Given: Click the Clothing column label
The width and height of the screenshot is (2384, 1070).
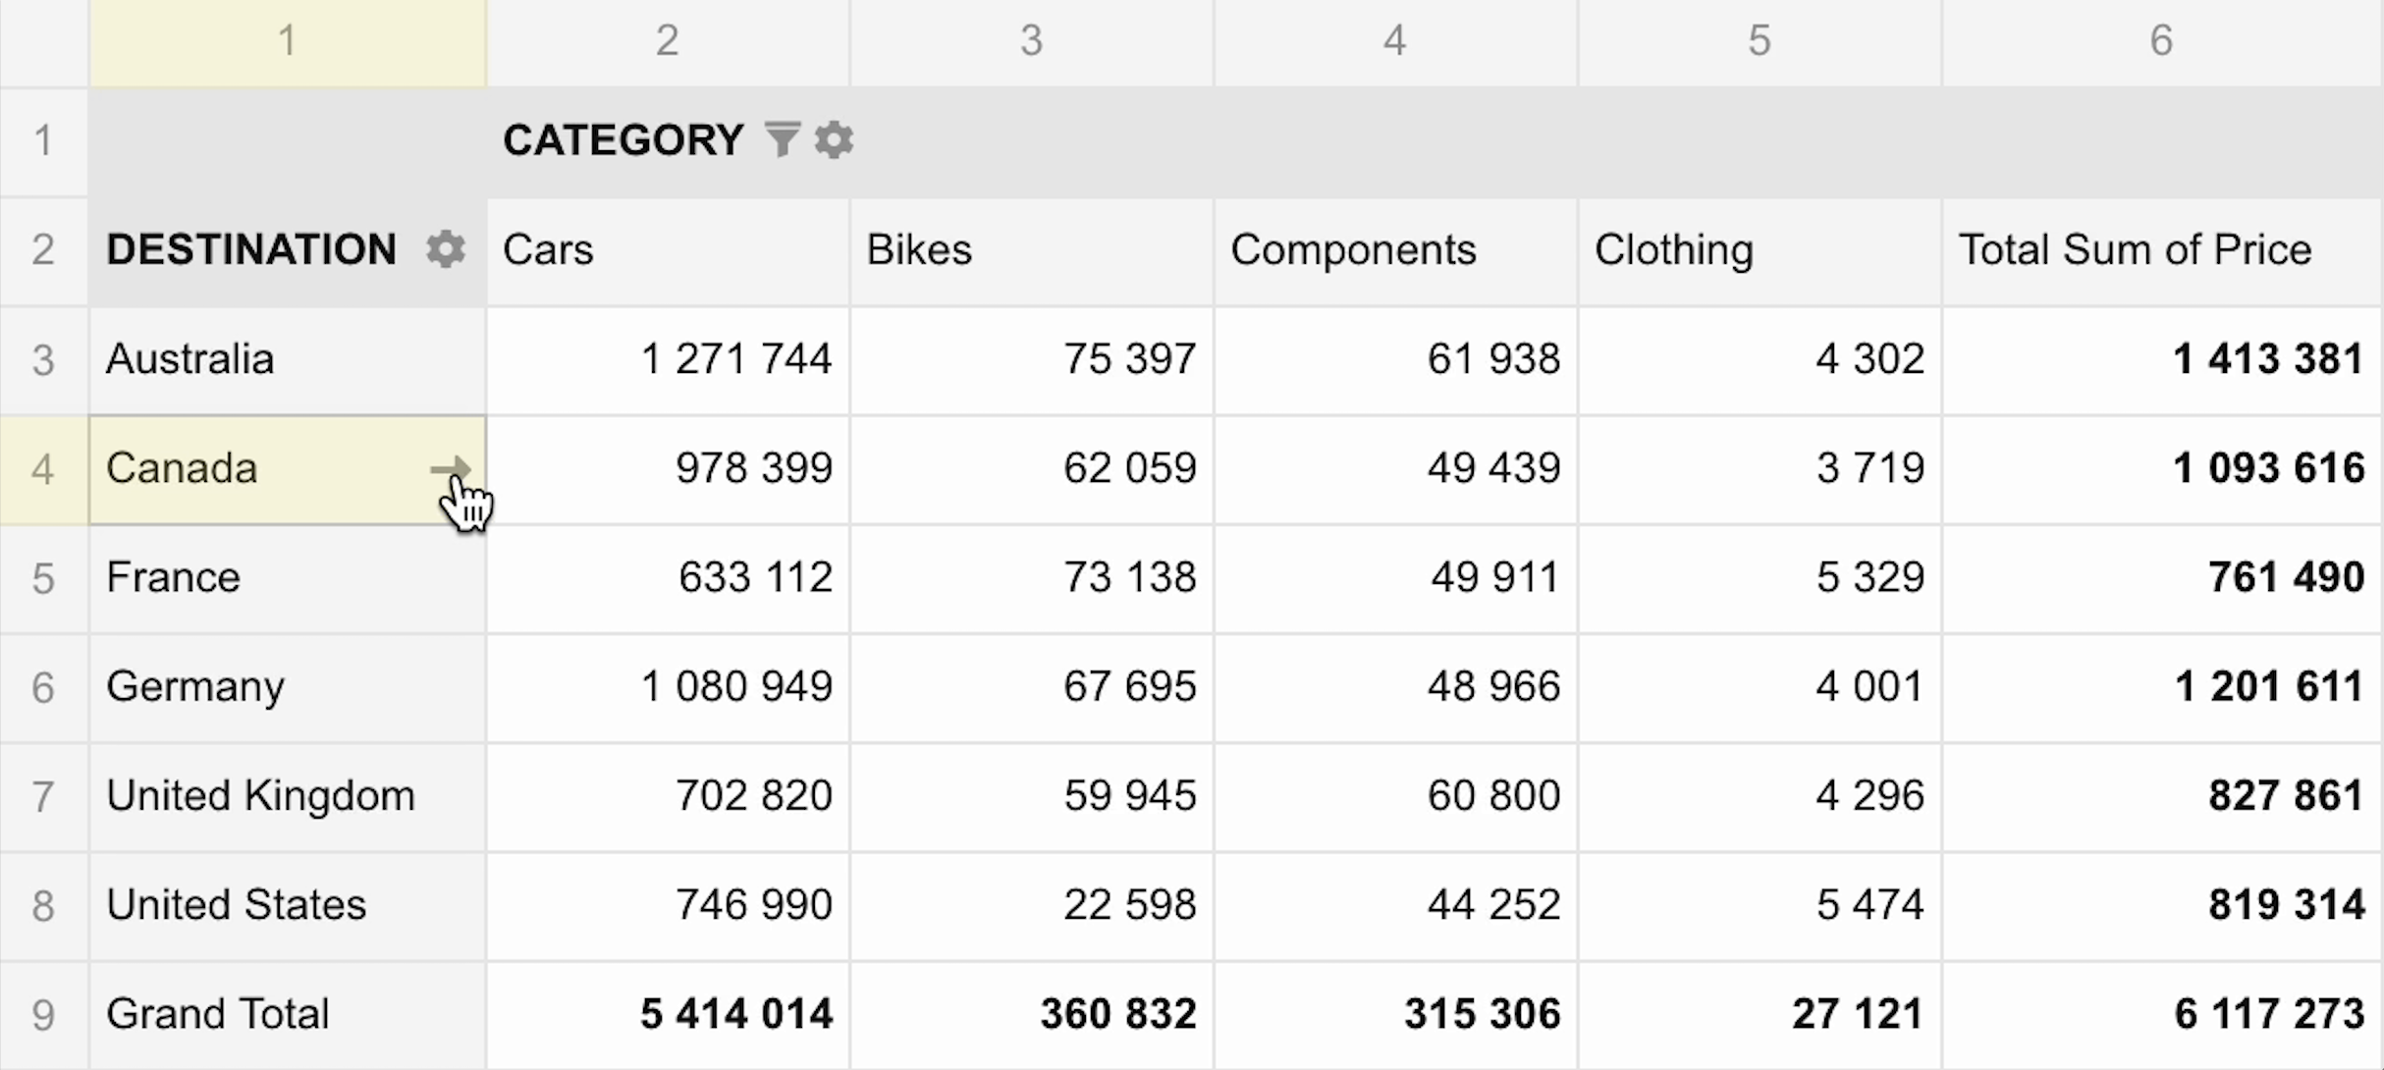Looking at the screenshot, I should (1673, 249).
